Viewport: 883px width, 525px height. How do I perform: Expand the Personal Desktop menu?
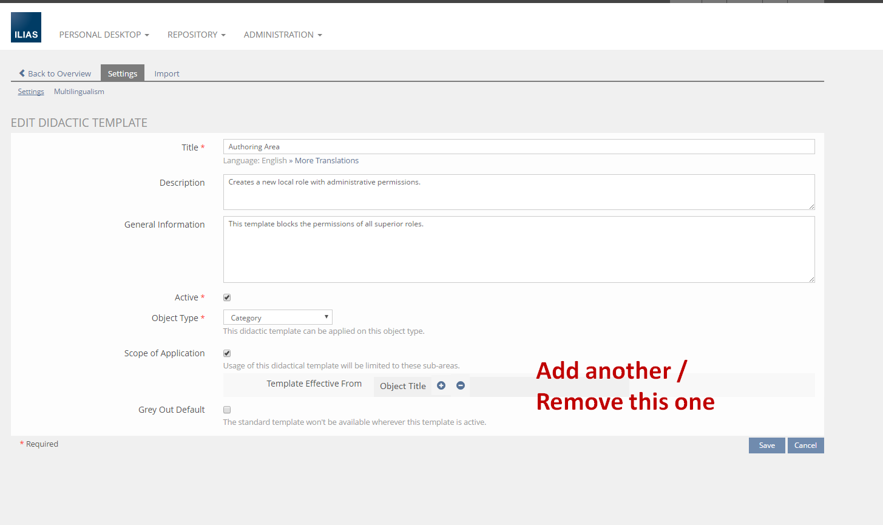tap(104, 35)
